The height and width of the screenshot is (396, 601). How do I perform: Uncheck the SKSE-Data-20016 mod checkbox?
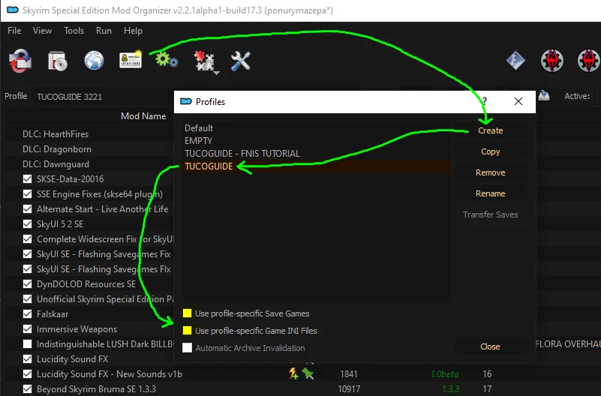27,178
